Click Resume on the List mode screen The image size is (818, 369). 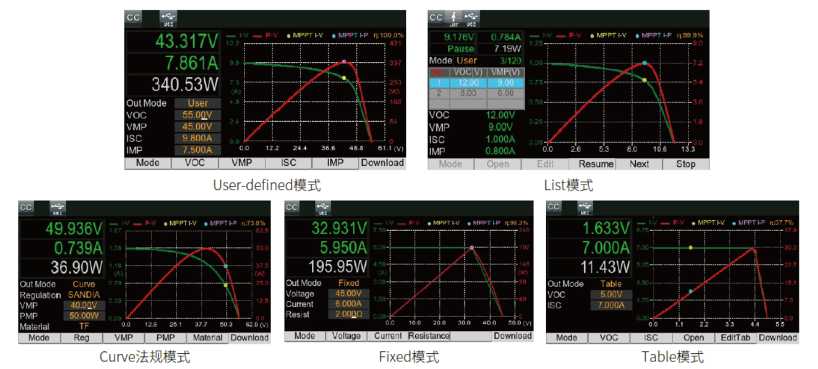596,164
